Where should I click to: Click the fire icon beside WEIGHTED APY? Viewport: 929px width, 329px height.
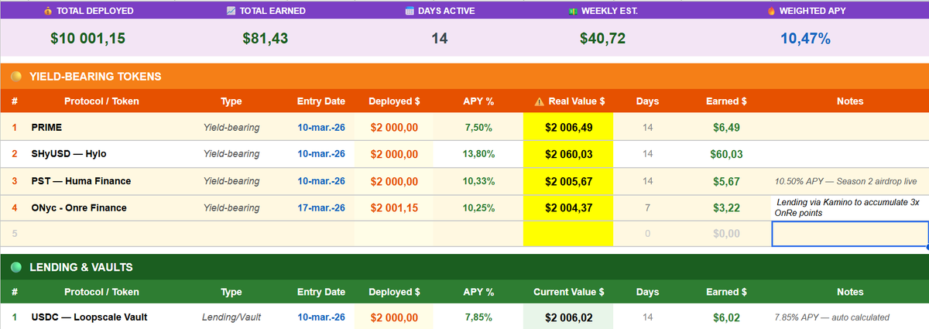pos(770,11)
